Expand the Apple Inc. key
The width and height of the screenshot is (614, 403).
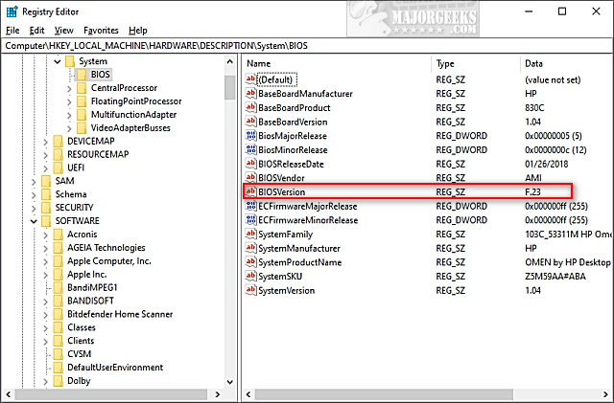click(46, 275)
